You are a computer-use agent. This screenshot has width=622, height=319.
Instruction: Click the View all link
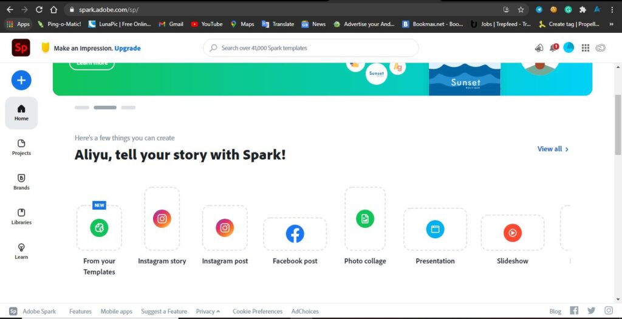point(553,149)
